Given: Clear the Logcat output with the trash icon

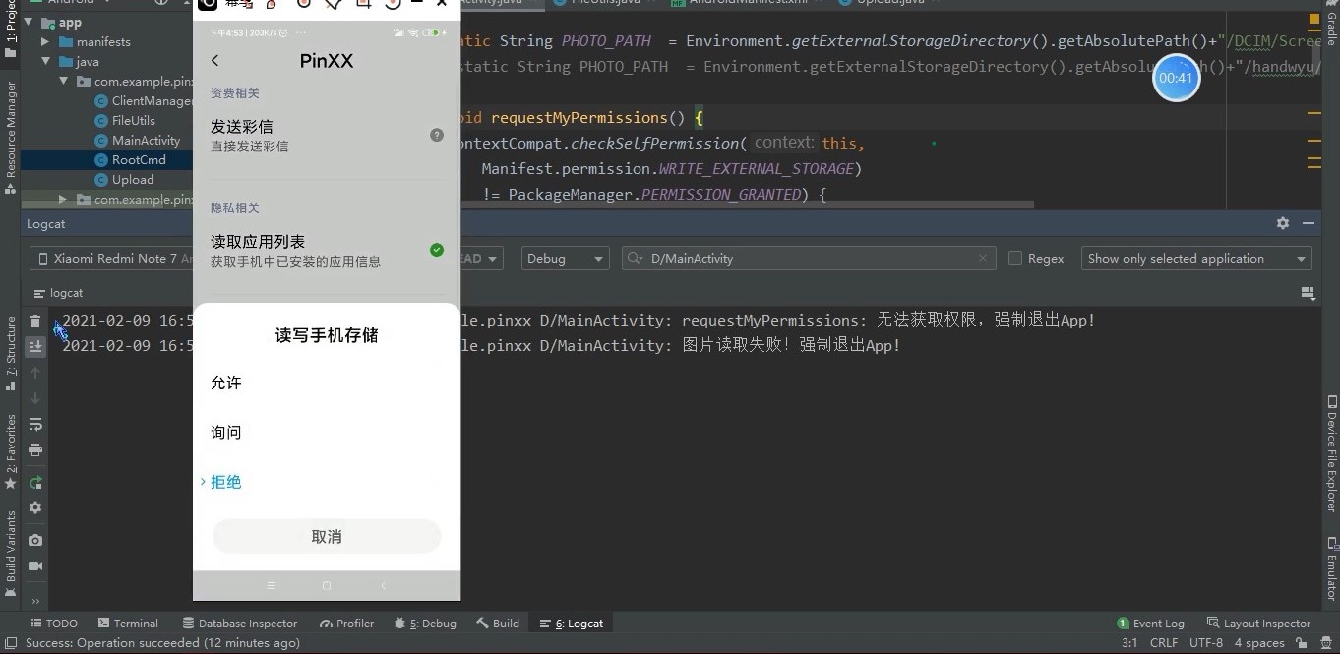Looking at the screenshot, I should pos(35,320).
